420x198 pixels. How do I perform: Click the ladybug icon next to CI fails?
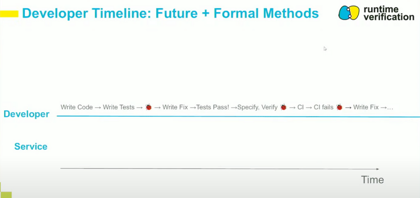point(339,108)
